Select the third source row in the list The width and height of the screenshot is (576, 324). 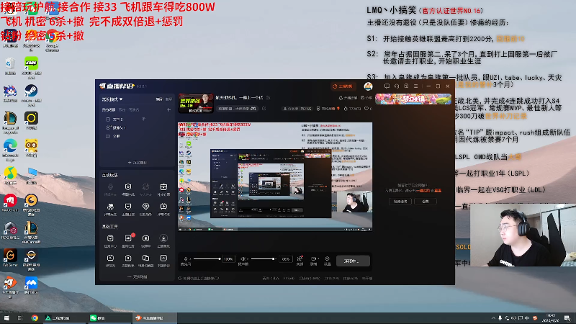point(137,136)
